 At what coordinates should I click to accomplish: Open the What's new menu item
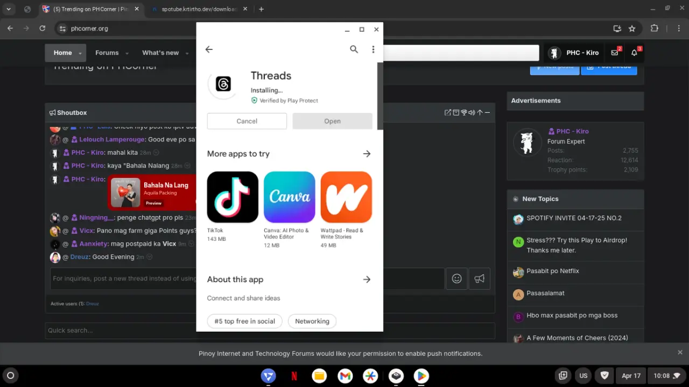pyautogui.click(x=160, y=53)
